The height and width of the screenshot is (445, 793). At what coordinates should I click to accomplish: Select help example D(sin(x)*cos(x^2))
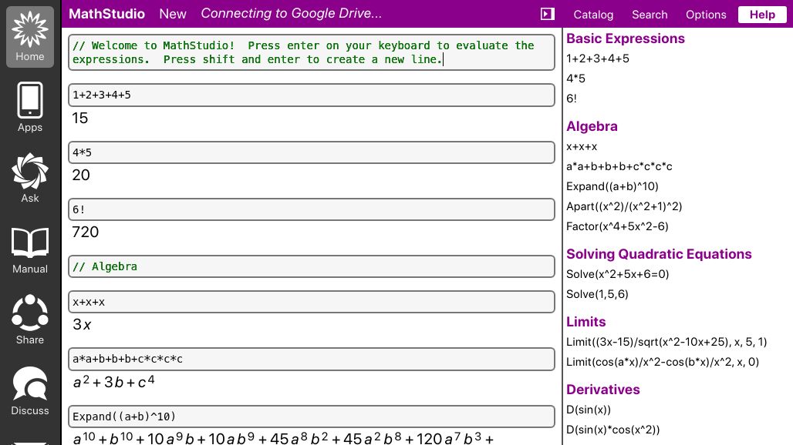tap(613, 430)
